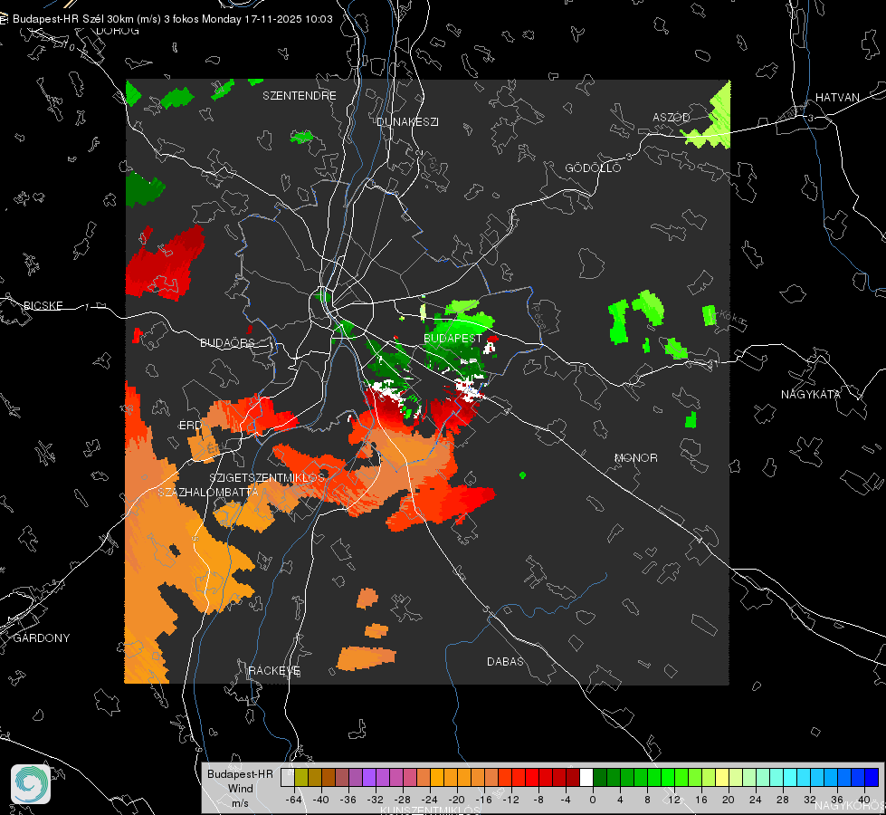Click the BUDAPEST city label on the map

[453, 338]
